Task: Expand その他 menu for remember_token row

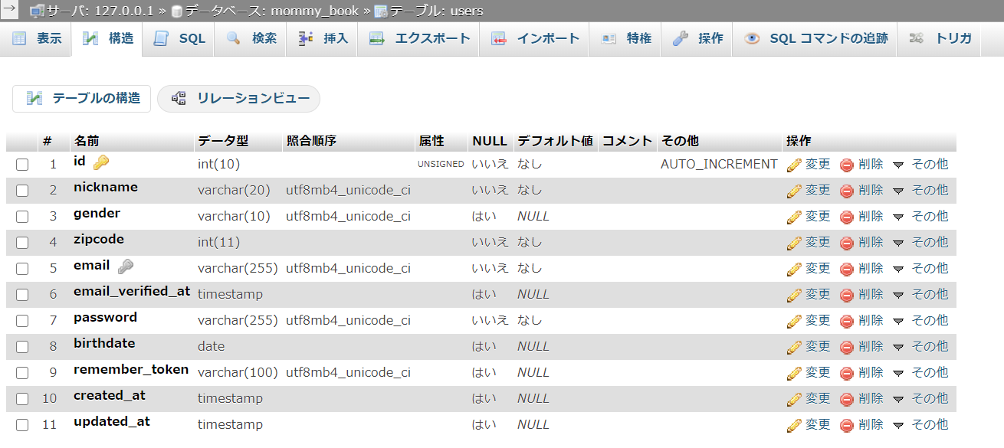Action: (x=920, y=372)
